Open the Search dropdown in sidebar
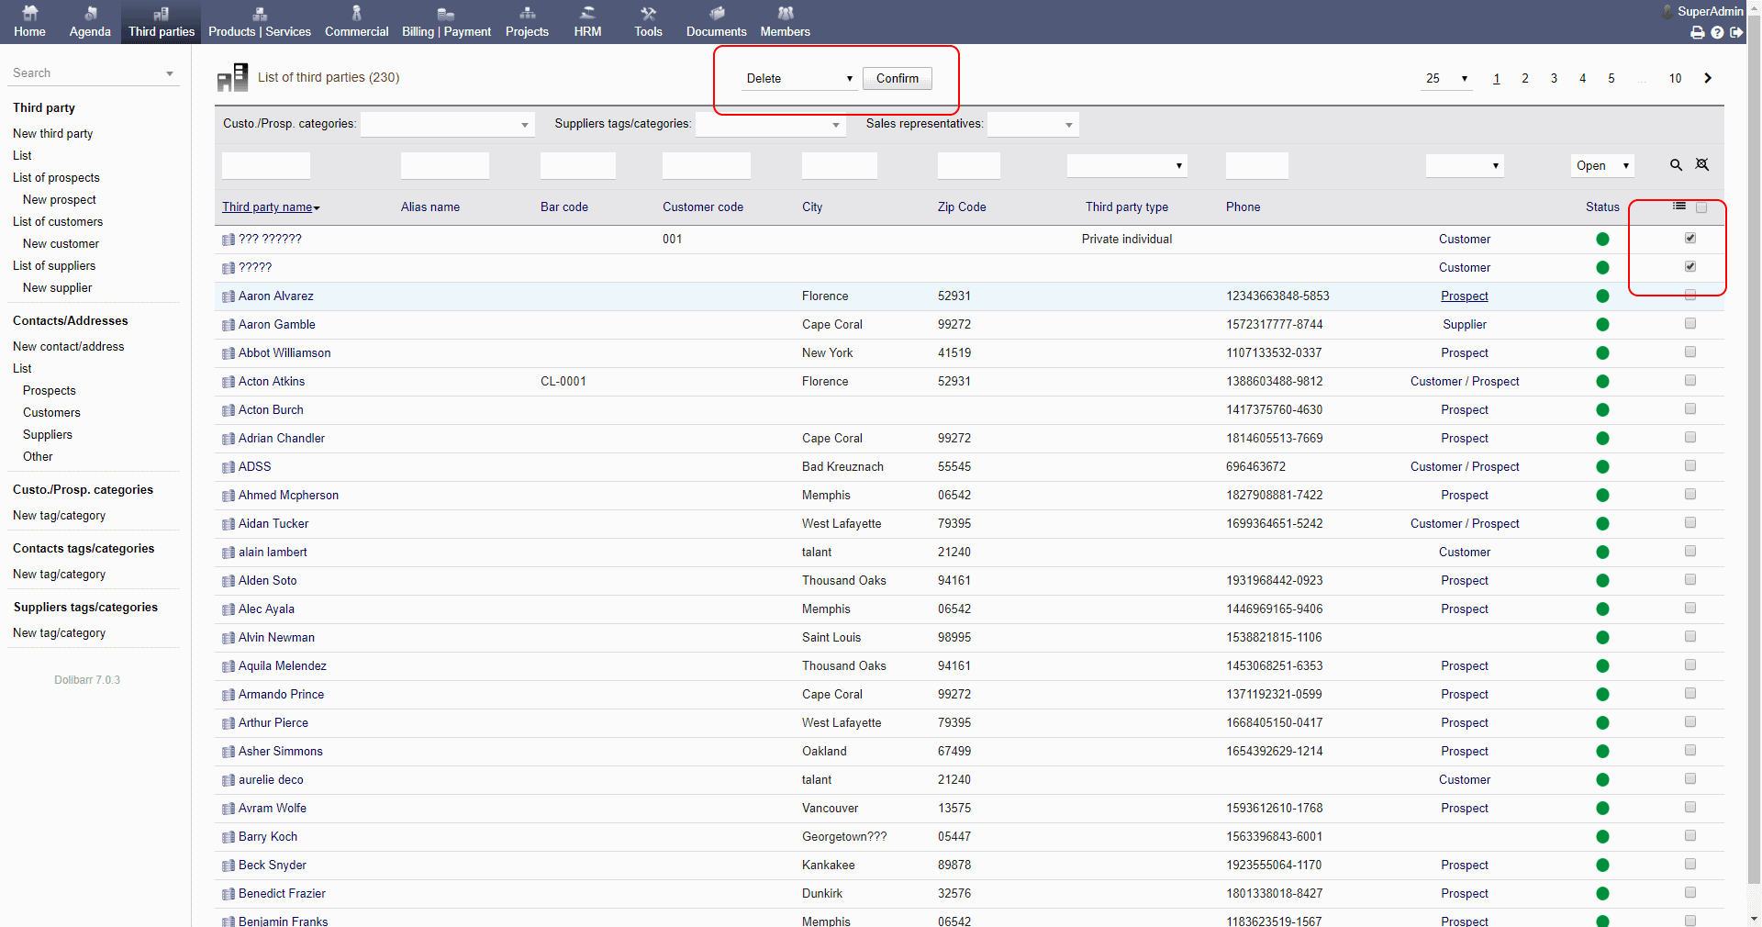The height and width of the screenshot is (927, 1762). click(94, 73)
